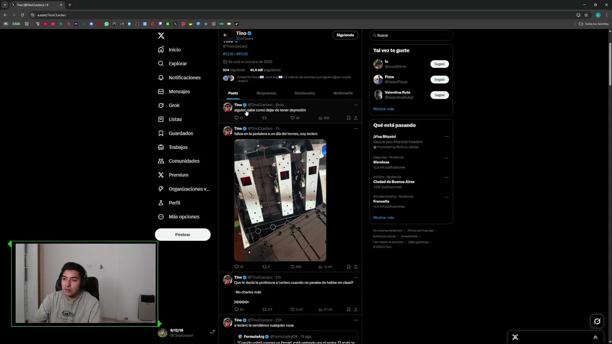Follow Pizza account
The height and width of the screenshot is (344, 612).
[x=439, y=79]
